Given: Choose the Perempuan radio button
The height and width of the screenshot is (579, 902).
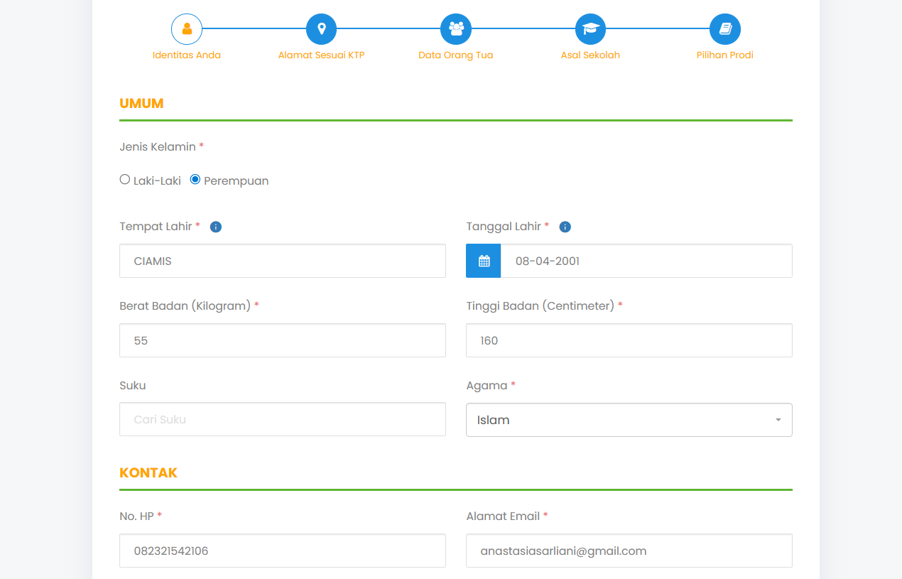Looking at the screenshot, I should coord(195,180).
